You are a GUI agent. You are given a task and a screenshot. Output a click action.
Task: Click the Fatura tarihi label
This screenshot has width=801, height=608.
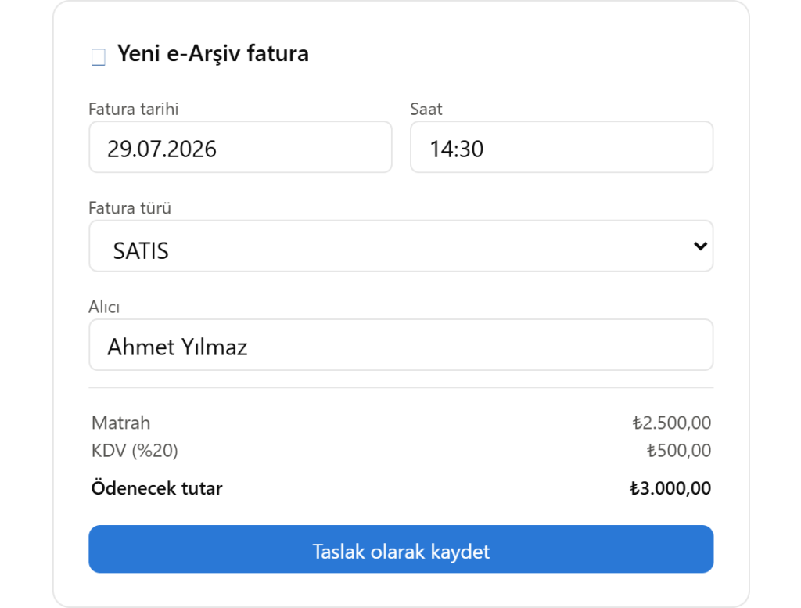point(133,109)
